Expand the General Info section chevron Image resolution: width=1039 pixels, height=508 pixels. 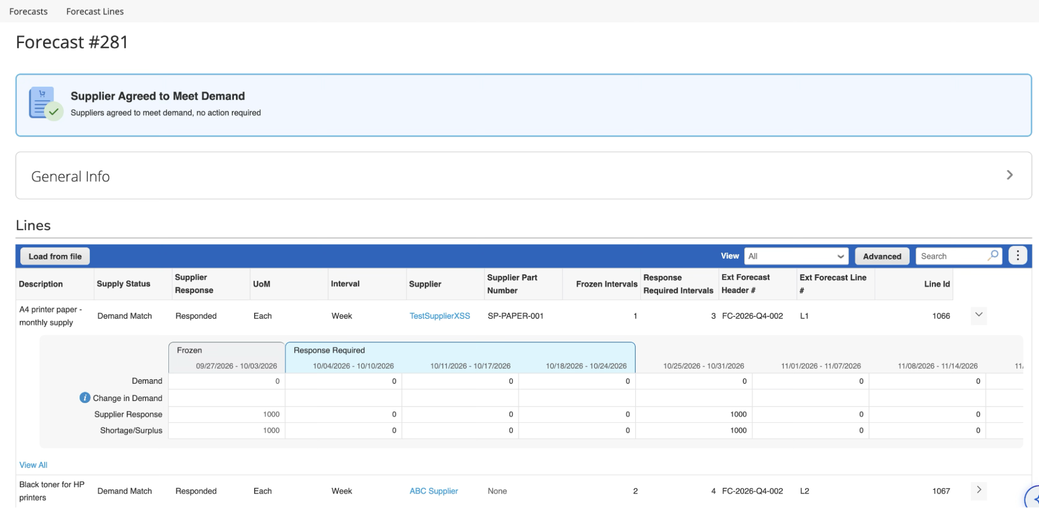click(1009, 175)
